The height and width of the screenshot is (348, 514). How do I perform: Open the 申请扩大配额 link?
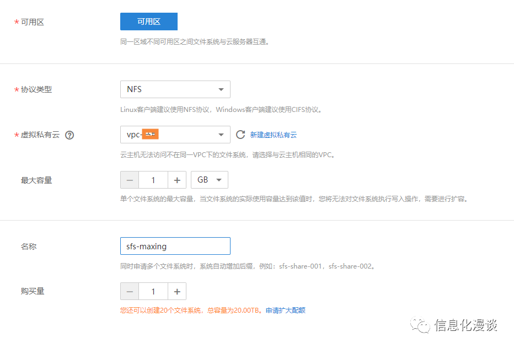point(286,310)
